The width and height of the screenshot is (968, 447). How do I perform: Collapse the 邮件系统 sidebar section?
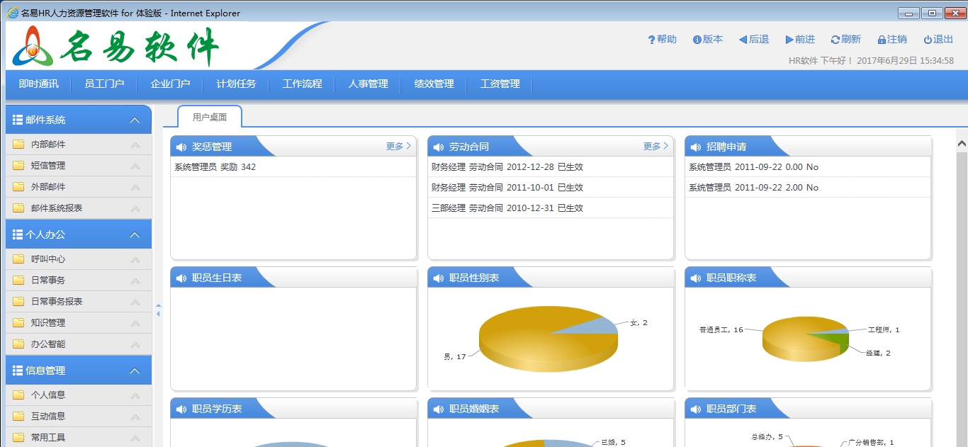(135, 120)
